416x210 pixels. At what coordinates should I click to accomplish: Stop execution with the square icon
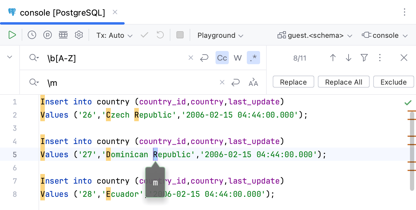[x=180, y=35]
